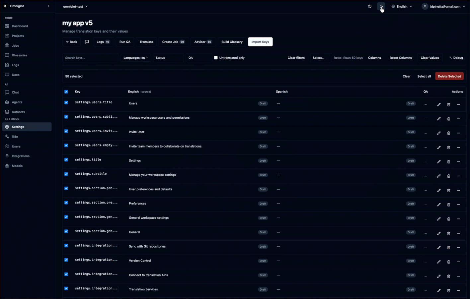The height and width of the screenshot is (299, 470).
Task: Edit the 'Invite User' row with pencil
Action: tap(439, 133)
